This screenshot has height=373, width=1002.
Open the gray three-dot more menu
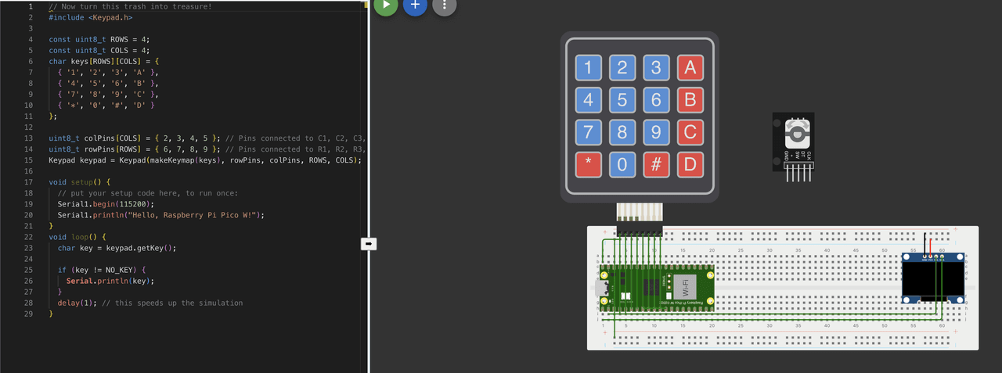point(444,5)
